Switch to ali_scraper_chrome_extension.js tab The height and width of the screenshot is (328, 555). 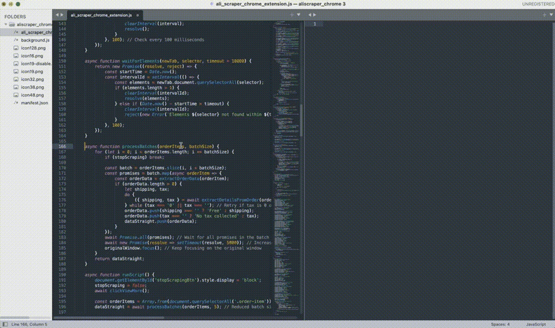click(x=101, y=15)
